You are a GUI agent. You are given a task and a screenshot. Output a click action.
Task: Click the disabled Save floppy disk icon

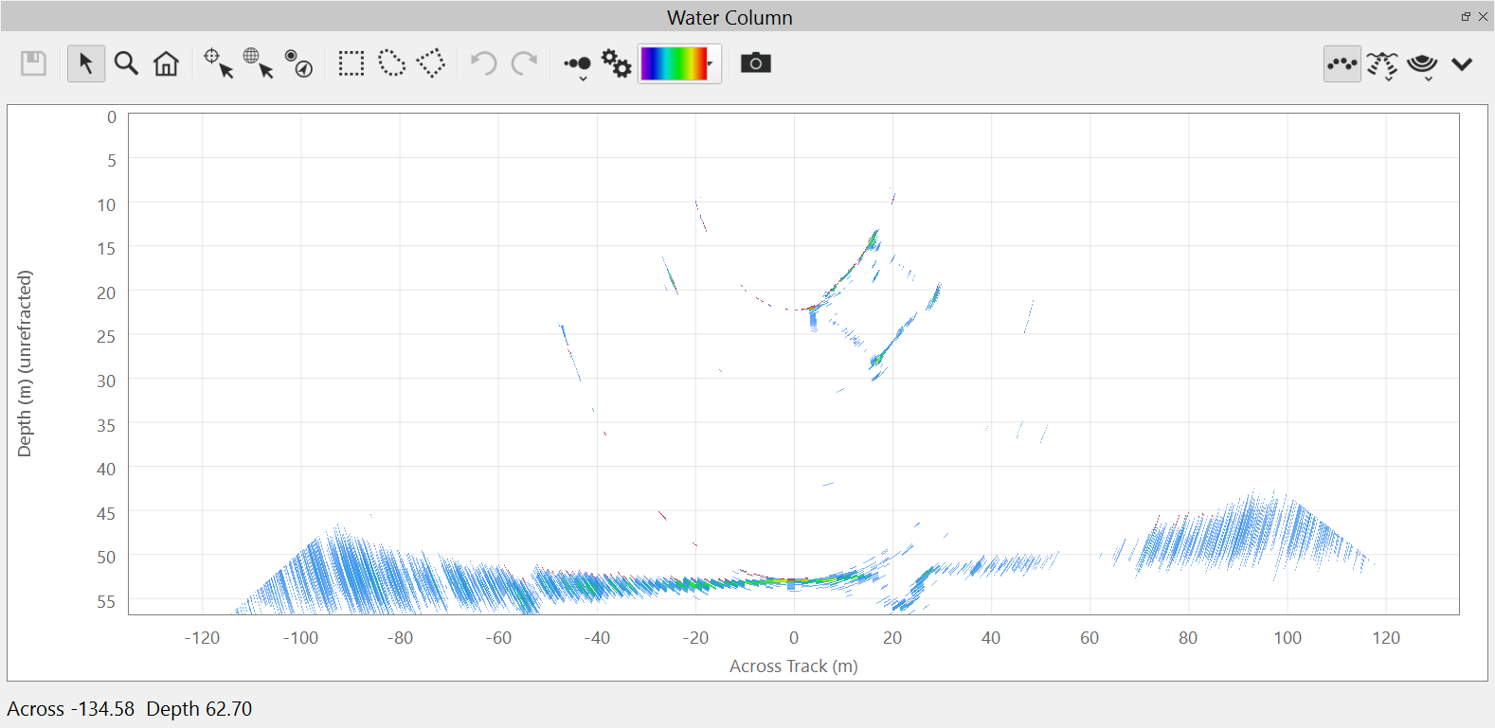click(x=34, y=63)
